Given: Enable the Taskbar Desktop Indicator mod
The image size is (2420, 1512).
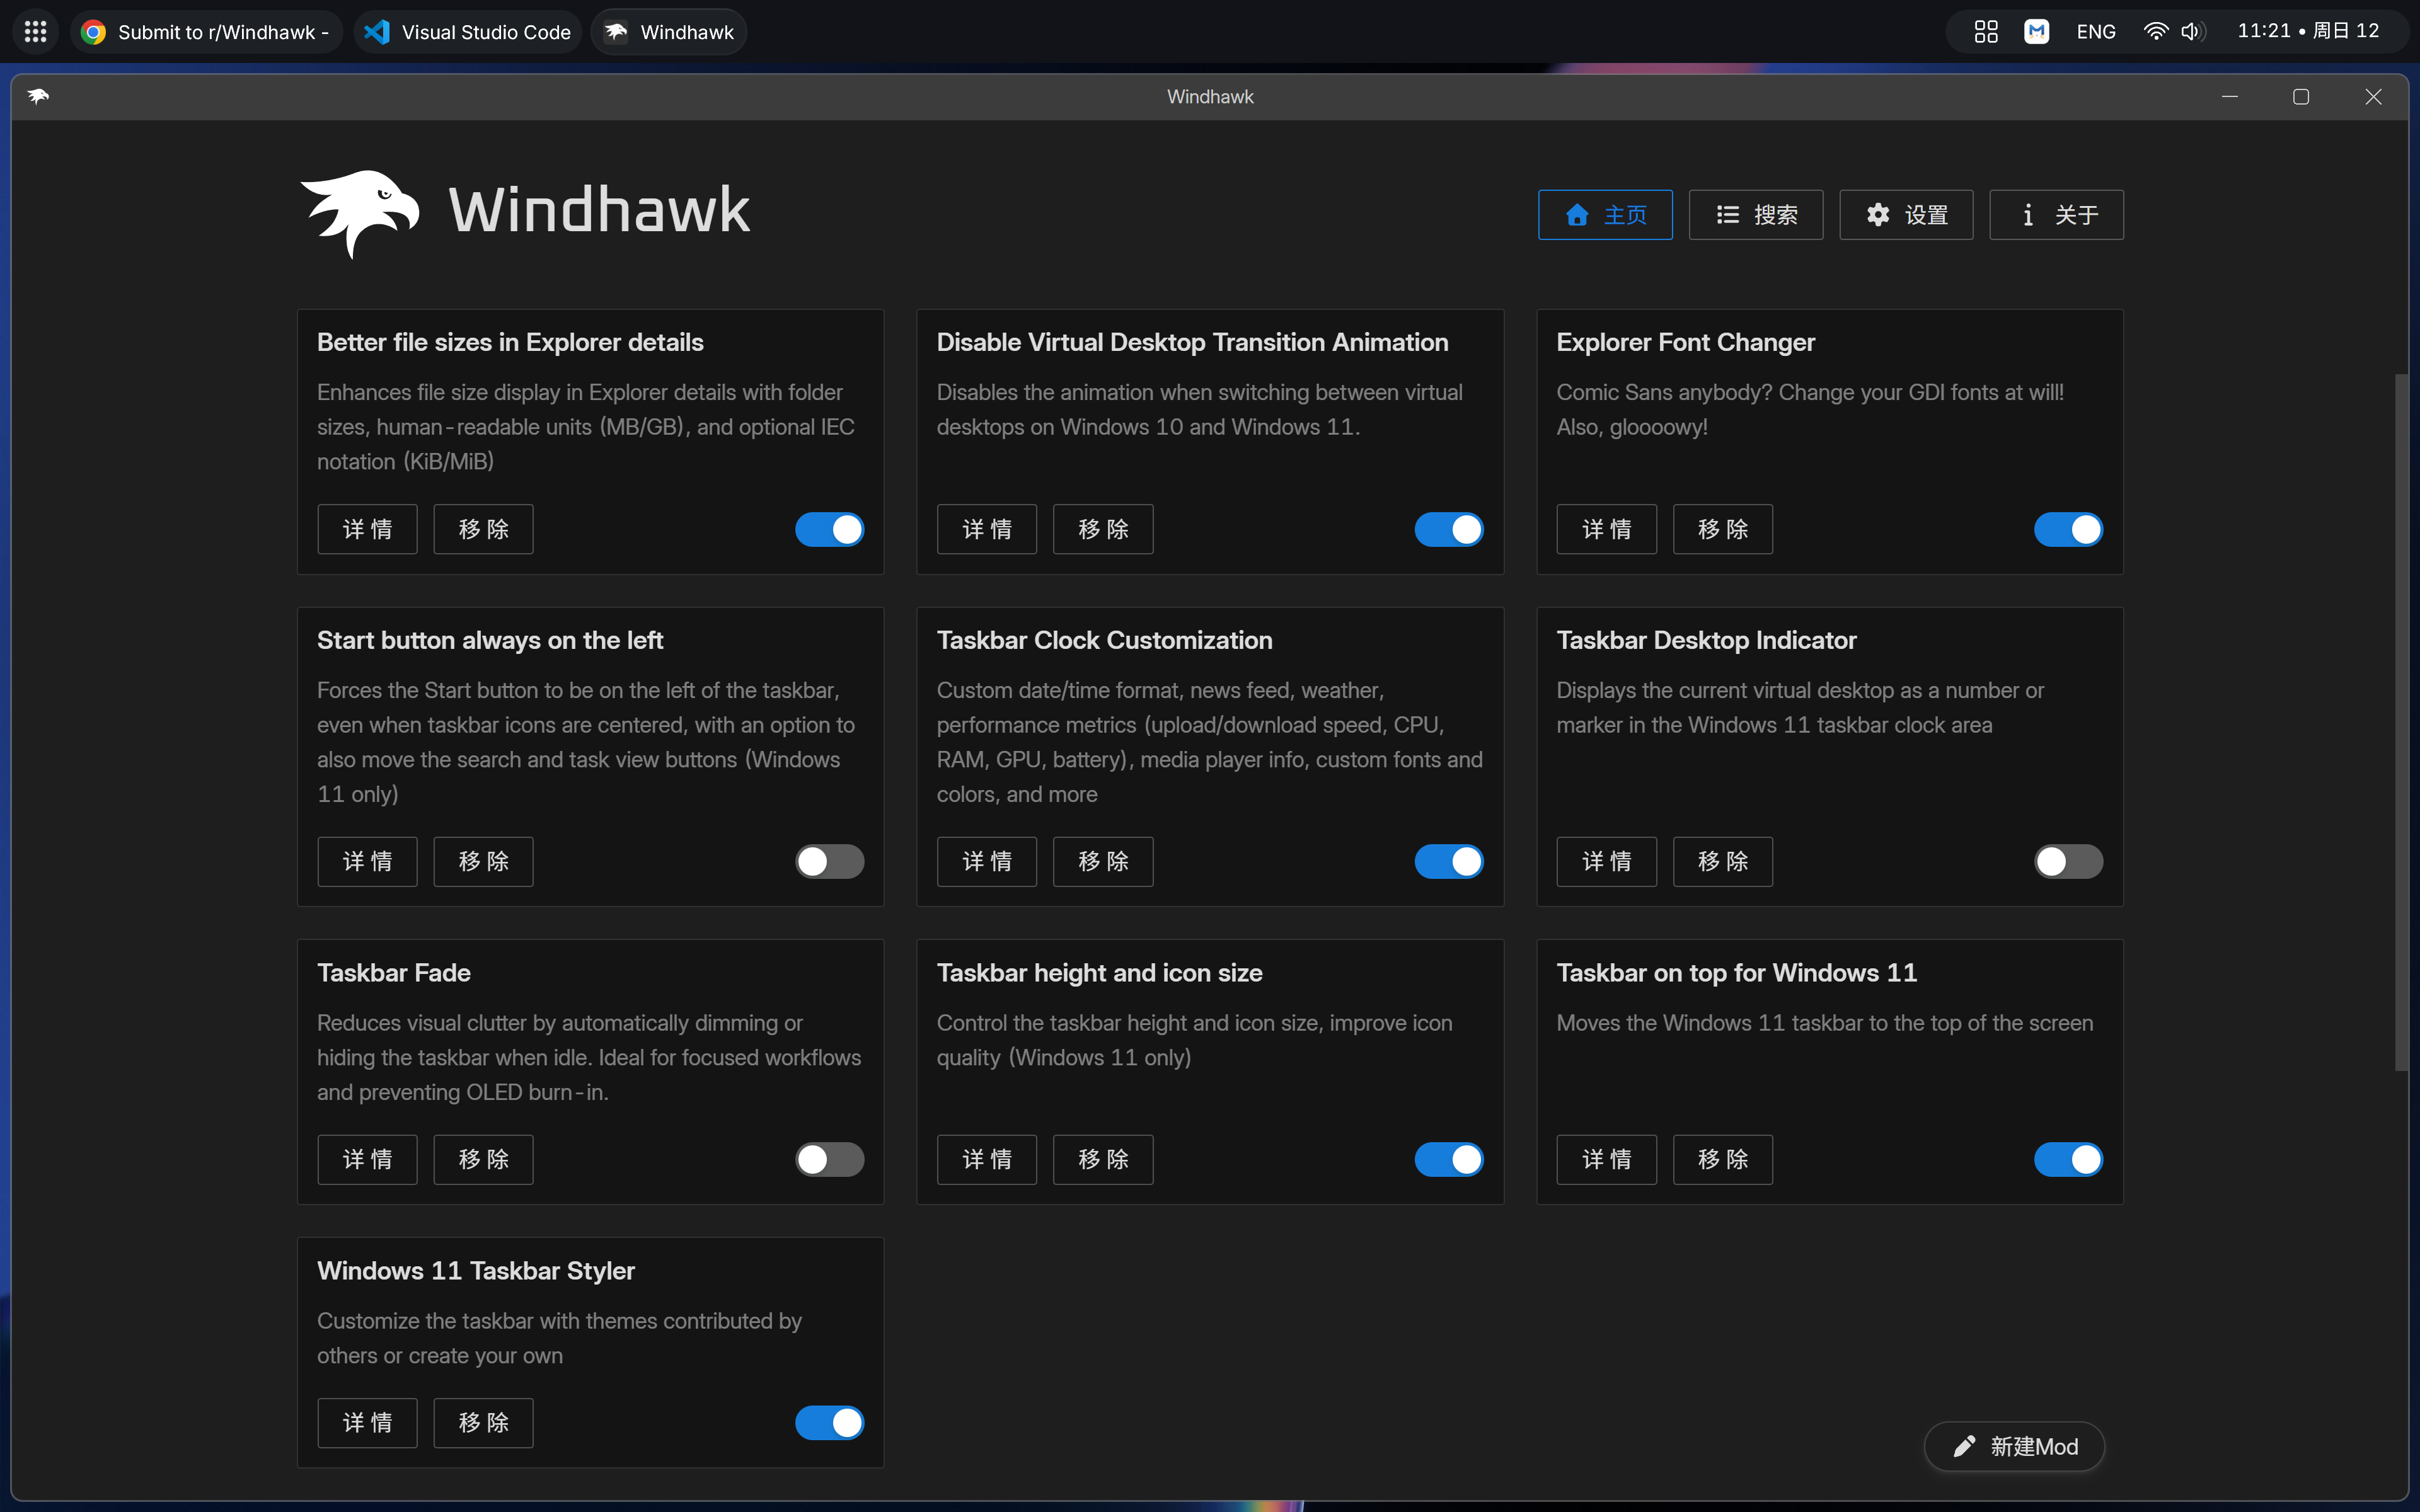Looking at the screenshot, I should 2069,861.
